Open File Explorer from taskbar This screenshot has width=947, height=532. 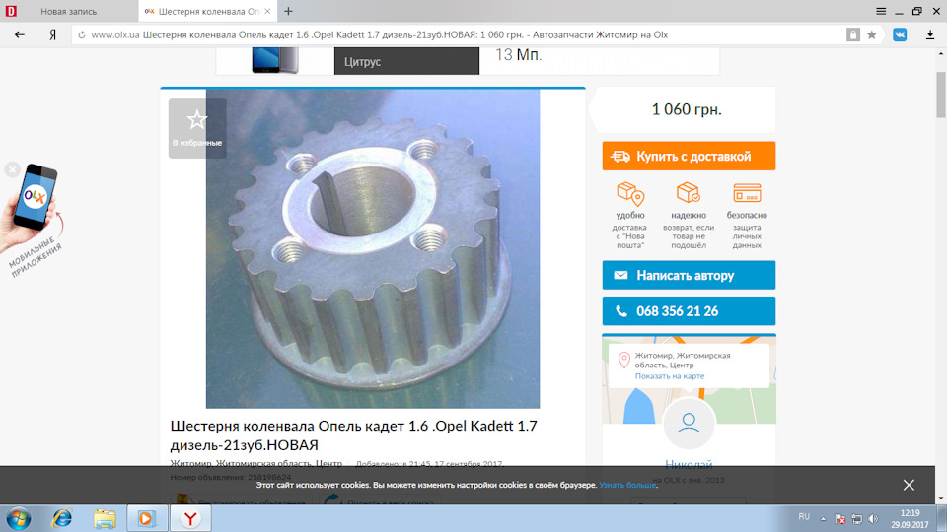pos(105,519)
